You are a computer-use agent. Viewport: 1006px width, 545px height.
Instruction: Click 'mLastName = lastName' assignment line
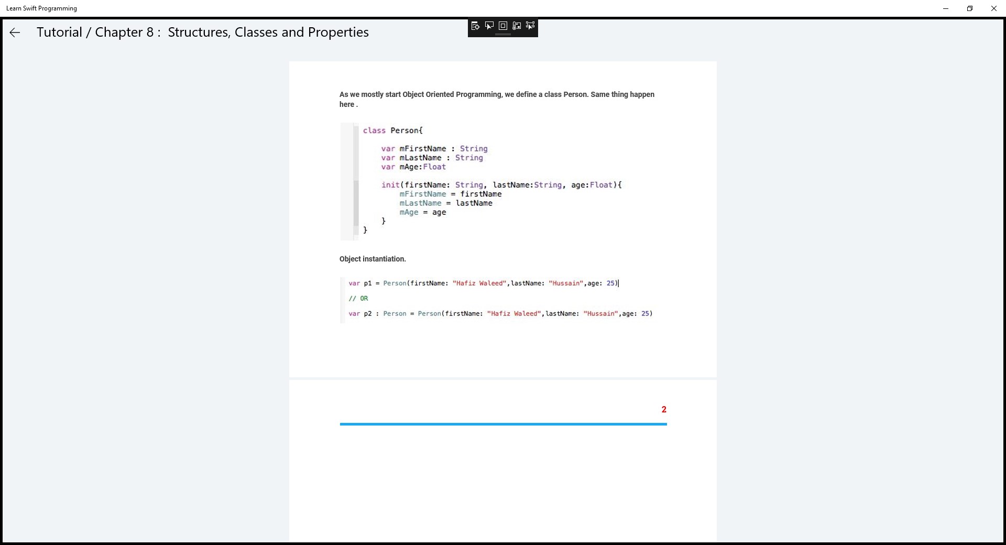(446, 203)
